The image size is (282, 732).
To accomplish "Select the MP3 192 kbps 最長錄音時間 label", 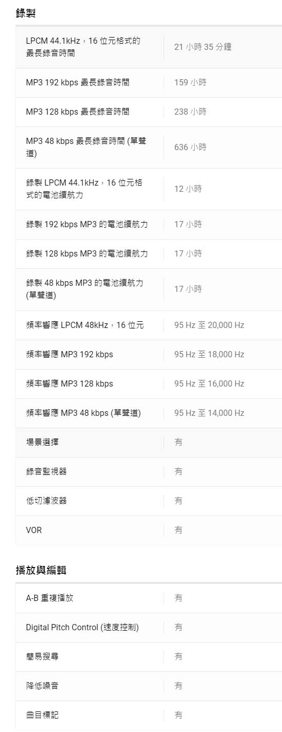I will click(x=78, y=82).
